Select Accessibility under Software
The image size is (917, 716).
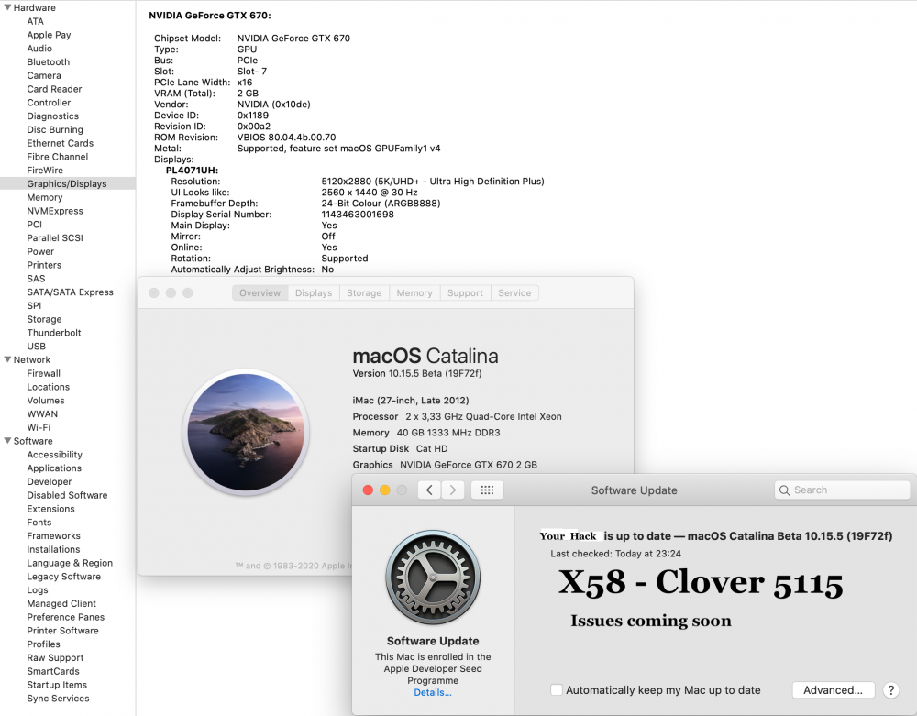54,454
